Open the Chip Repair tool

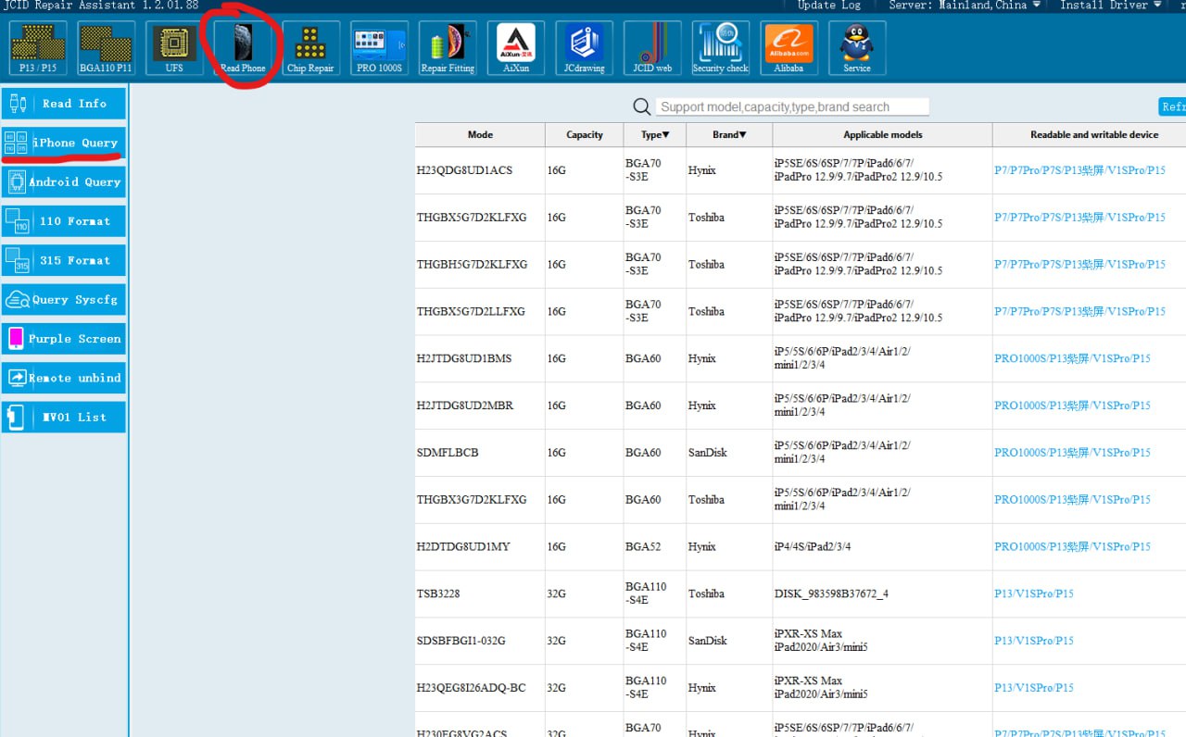[x=310, y=48]
